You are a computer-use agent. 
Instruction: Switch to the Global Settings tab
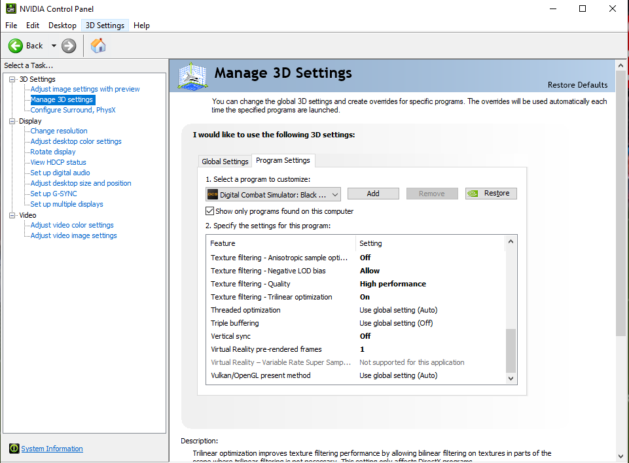pyautogui.click(x=225, y=161)
